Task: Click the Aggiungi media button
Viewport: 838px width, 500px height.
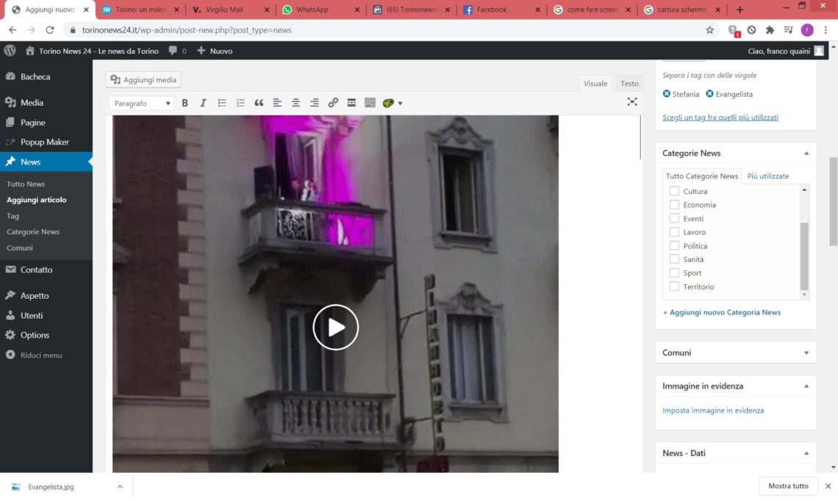Action: tap(143, 80)
